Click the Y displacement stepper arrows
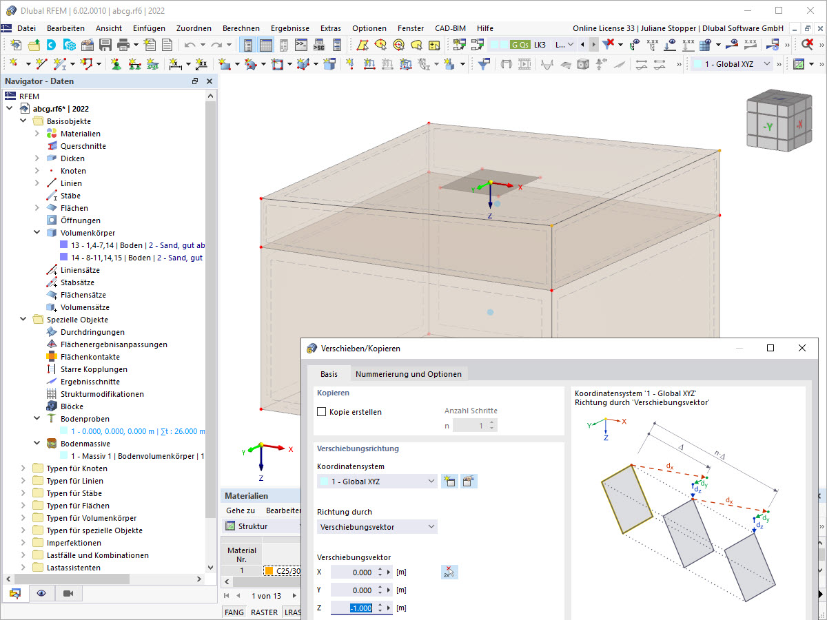This screenshot has height=620, width=827. (x=380, y=590)
